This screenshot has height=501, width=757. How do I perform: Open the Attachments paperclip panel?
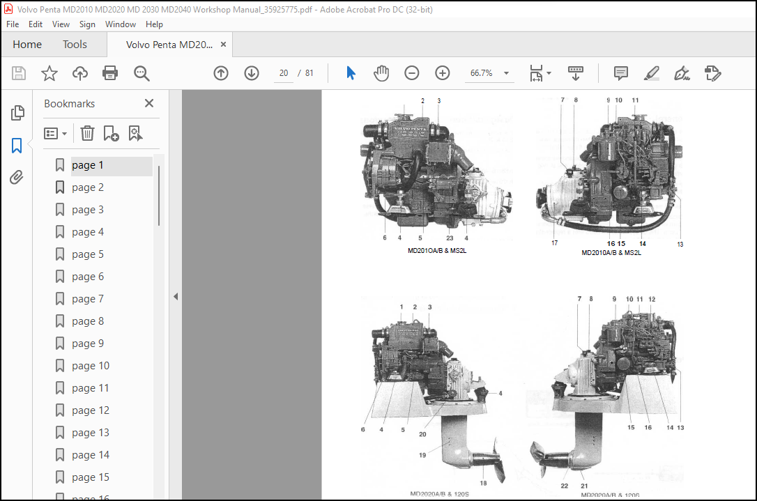(x=17, y=177)
